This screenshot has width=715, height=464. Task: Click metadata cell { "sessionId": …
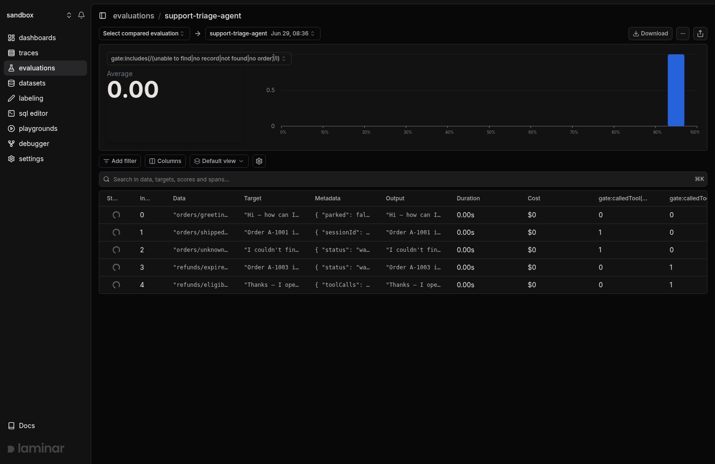click(342, 232)
